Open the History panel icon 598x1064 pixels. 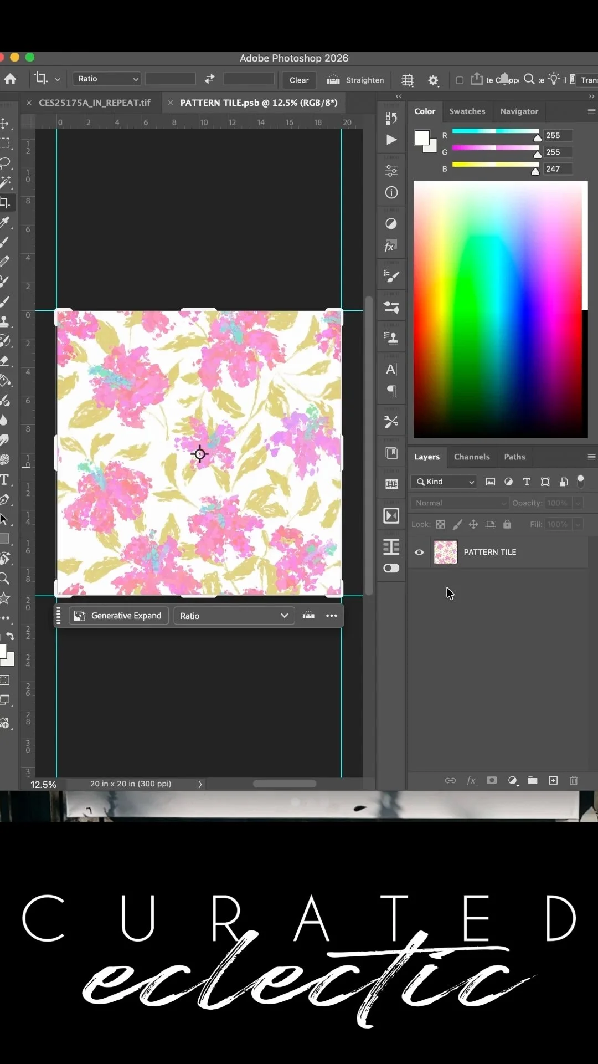pyautogui.click(x=391, y=117)
